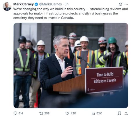Click the 1.2K likes count

73,114
